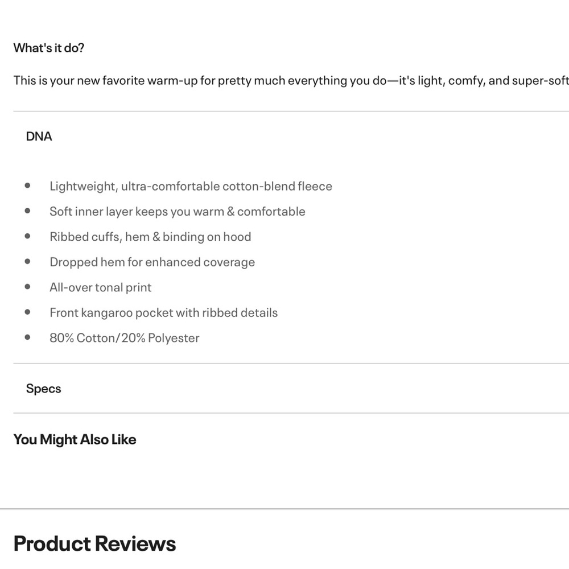Click the "Product Reviews" heading

(x=94, y=543)
